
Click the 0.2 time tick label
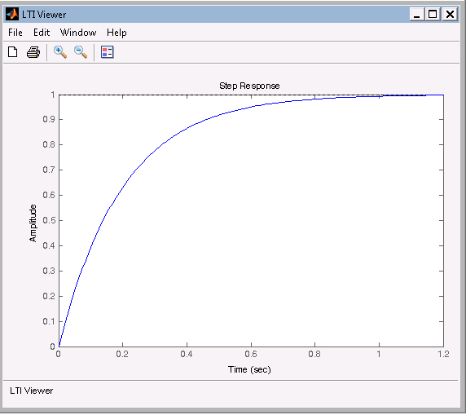point(122,354)
